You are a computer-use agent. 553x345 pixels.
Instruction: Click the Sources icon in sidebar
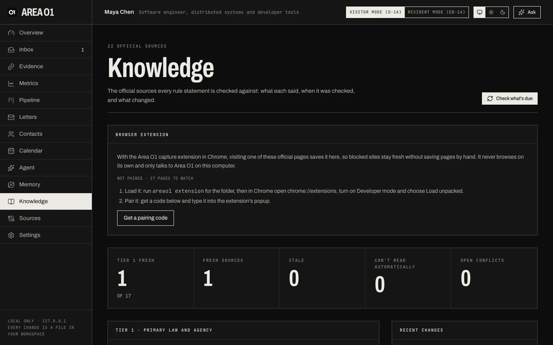click(x=11, y=219)
